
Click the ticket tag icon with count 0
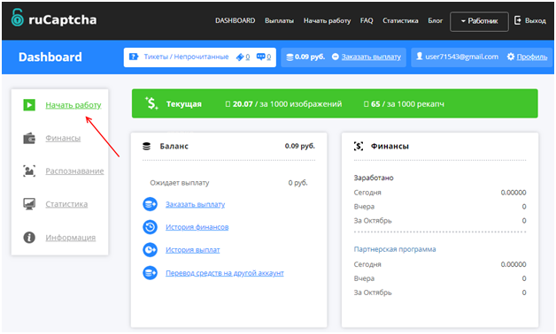240,57
